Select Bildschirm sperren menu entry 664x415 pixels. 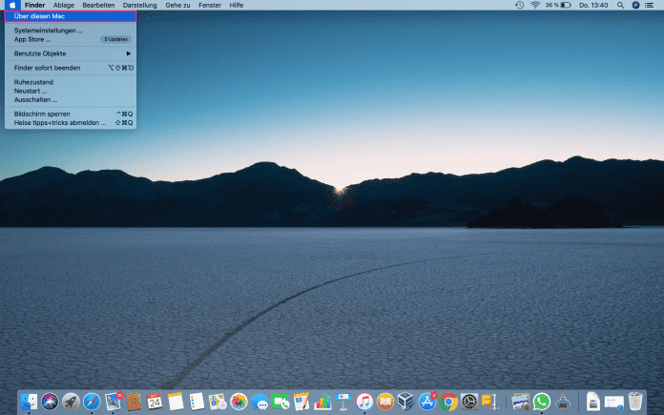(42, 114)
